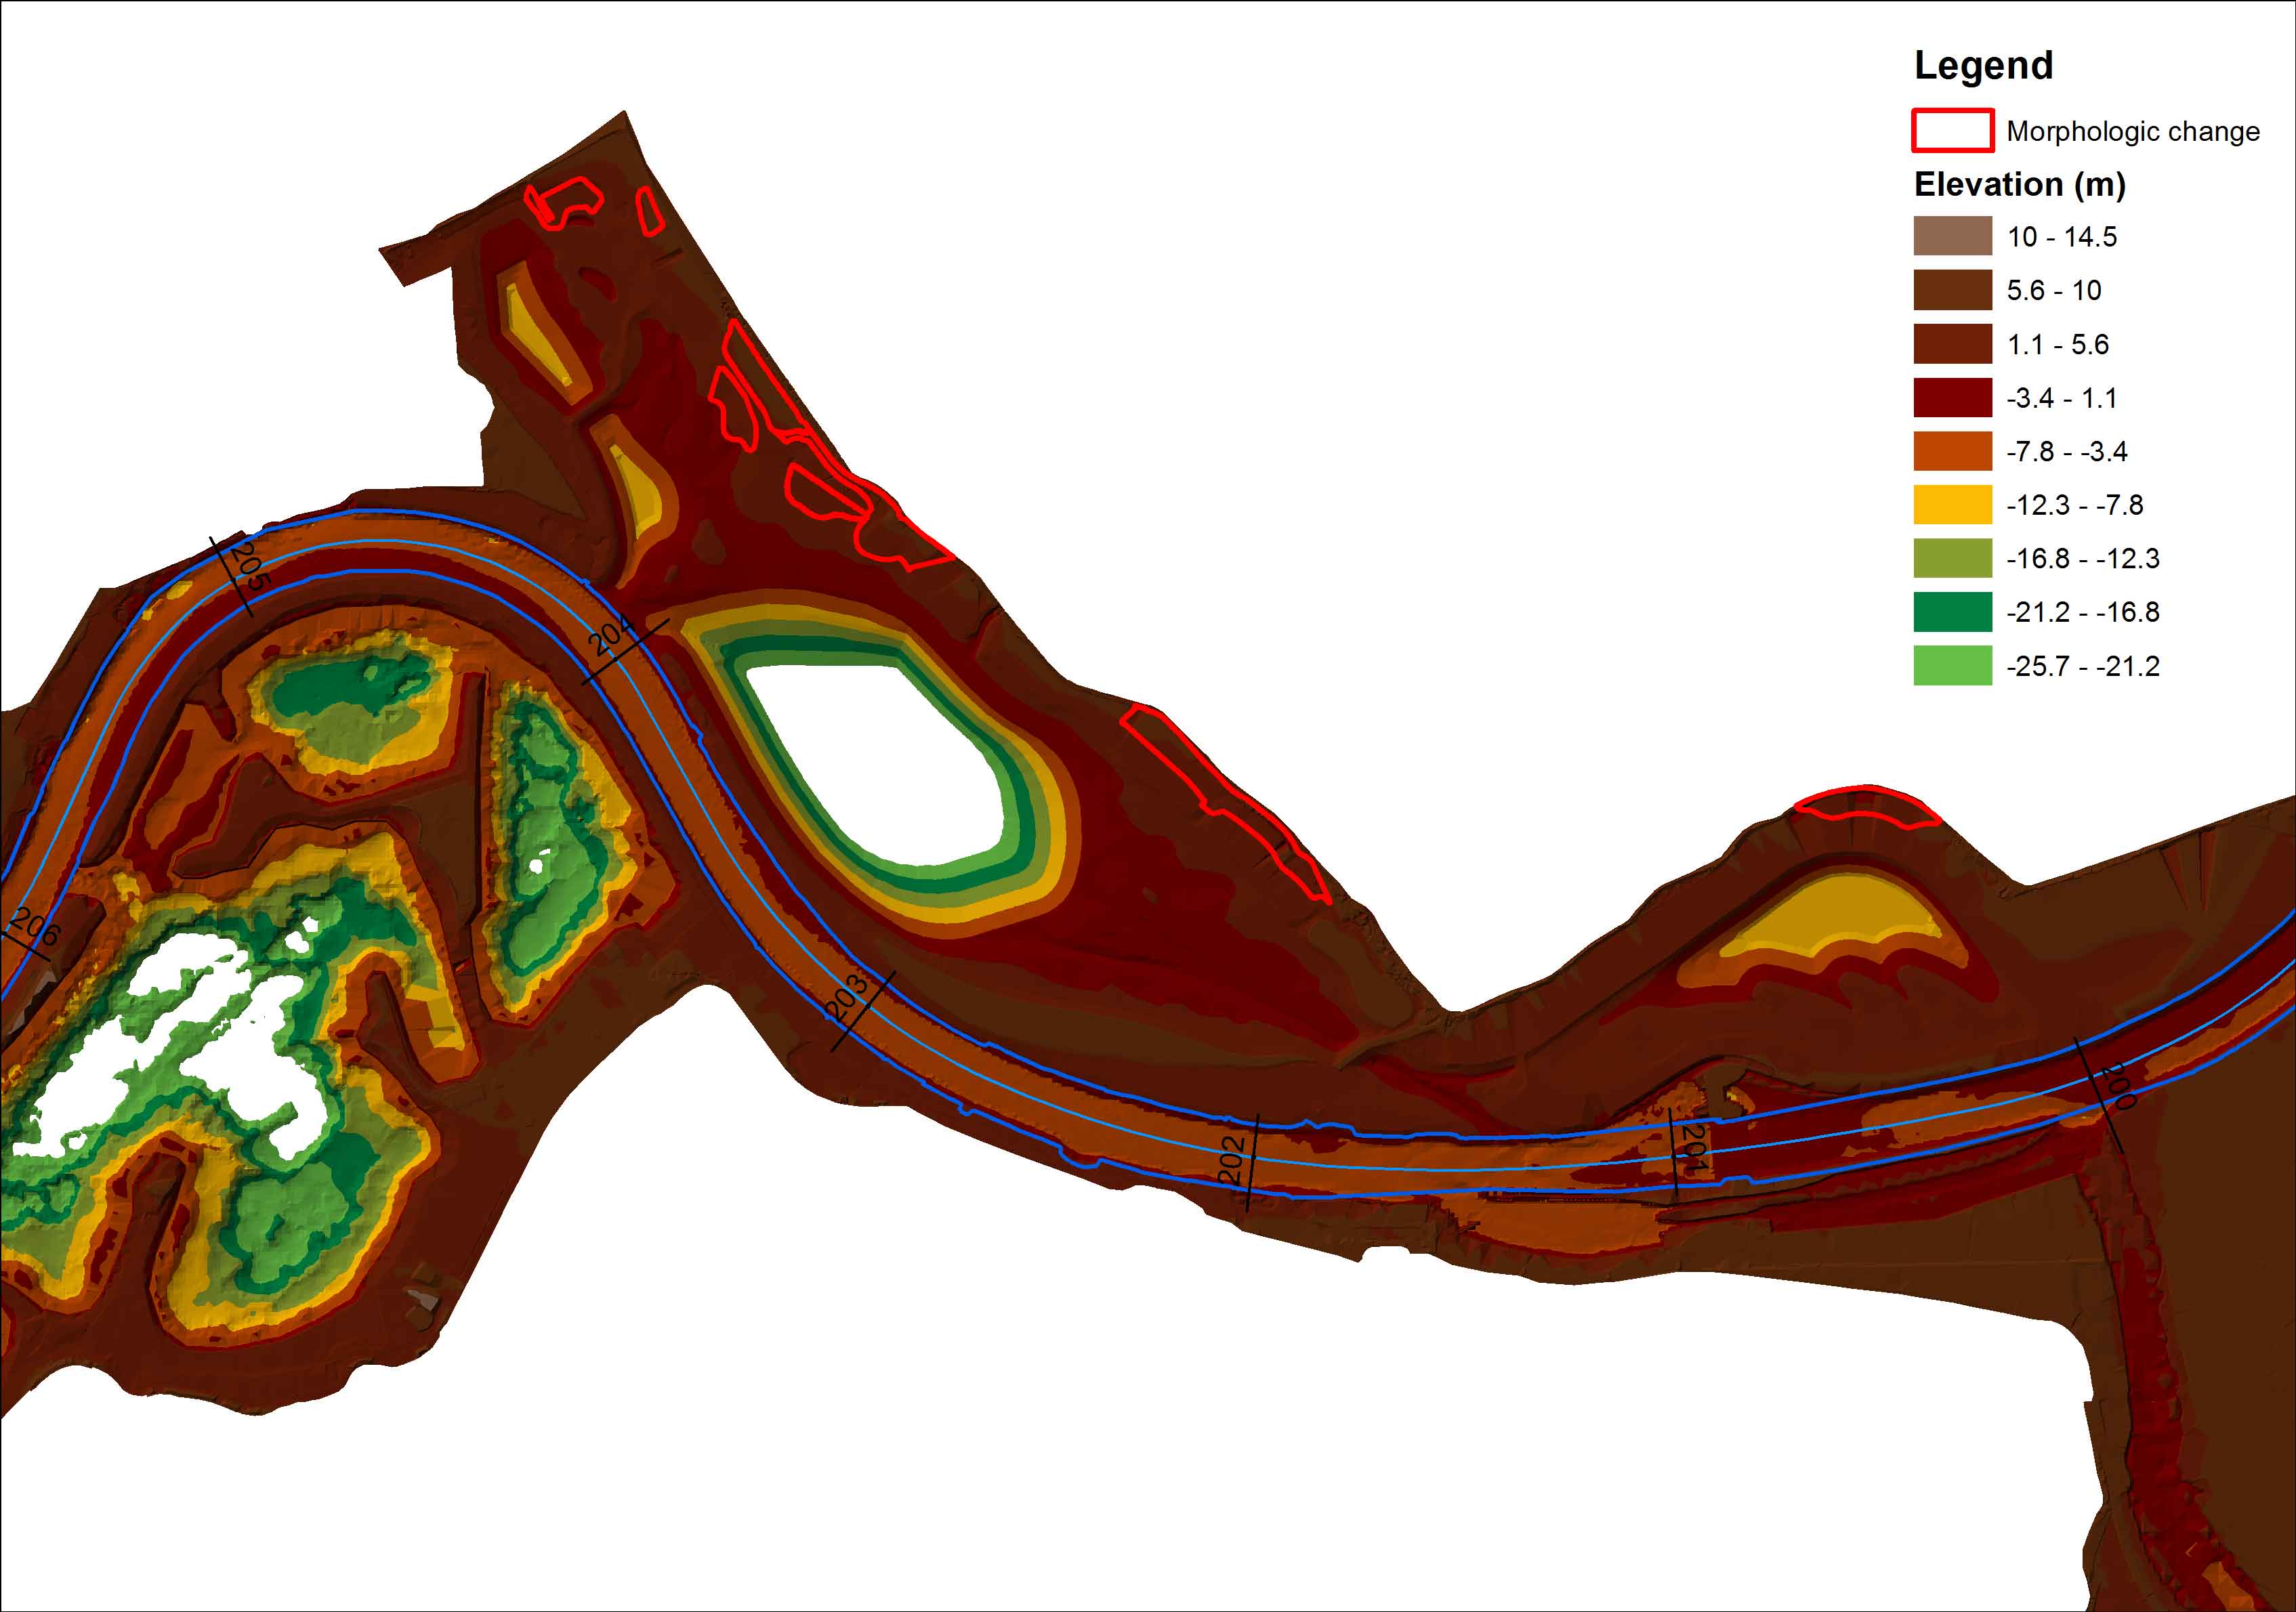This screenshot has width=2296, height=1612.
Task: Click the '-25.7 - -21.2' legend label
Action: (x=2083, y=666)
